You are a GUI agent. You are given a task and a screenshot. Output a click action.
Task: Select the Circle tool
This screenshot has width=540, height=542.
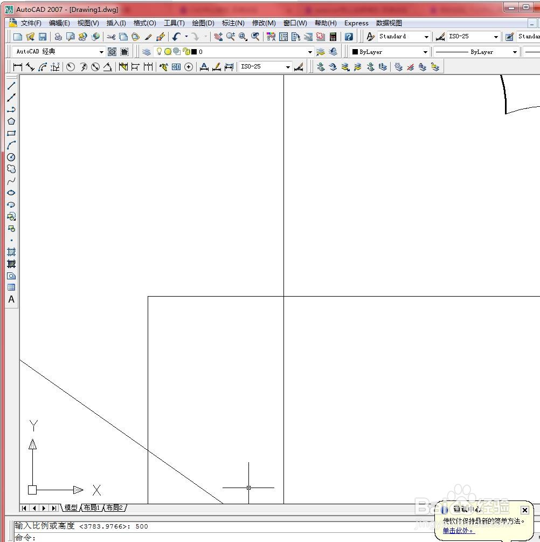[11, 157]
